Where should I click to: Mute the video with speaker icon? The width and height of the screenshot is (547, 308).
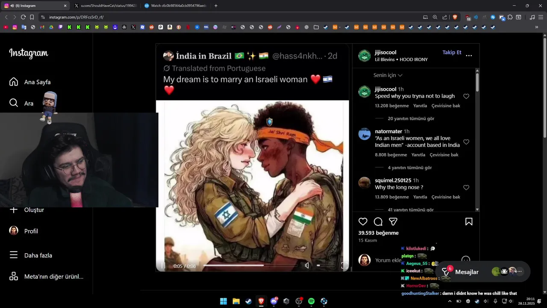coord(307,266)
